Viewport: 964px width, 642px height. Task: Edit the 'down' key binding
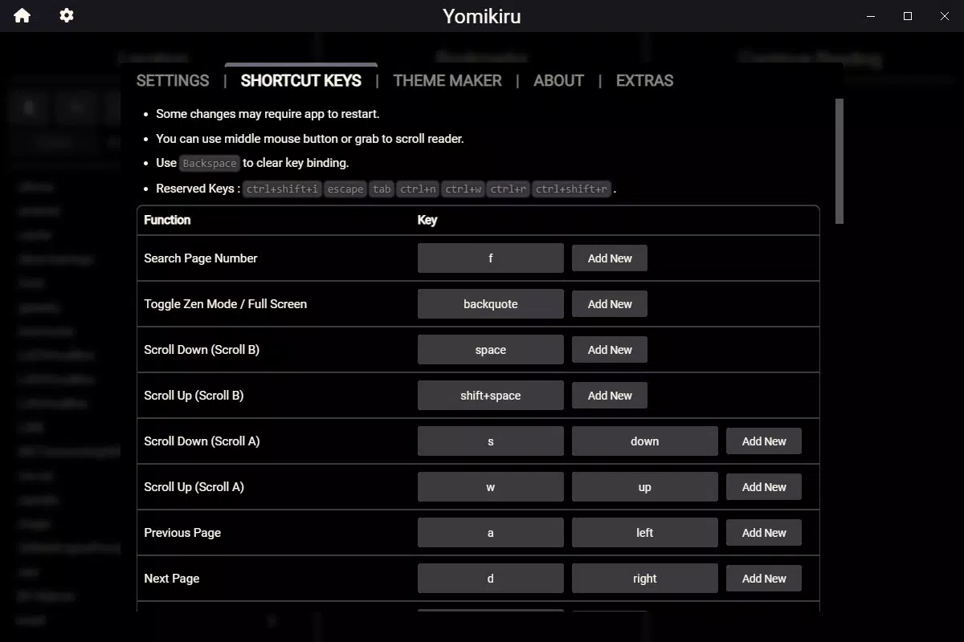point(645,441)
